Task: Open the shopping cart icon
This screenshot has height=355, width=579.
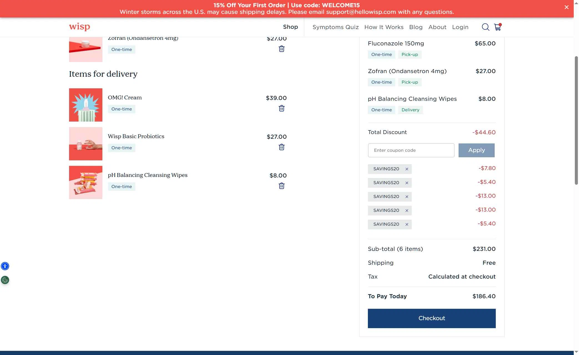Action: coord(497,27)
